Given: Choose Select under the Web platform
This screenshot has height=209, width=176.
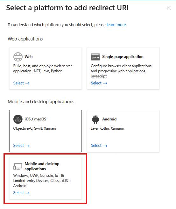Looking at the screenshot, I should 21,83.
